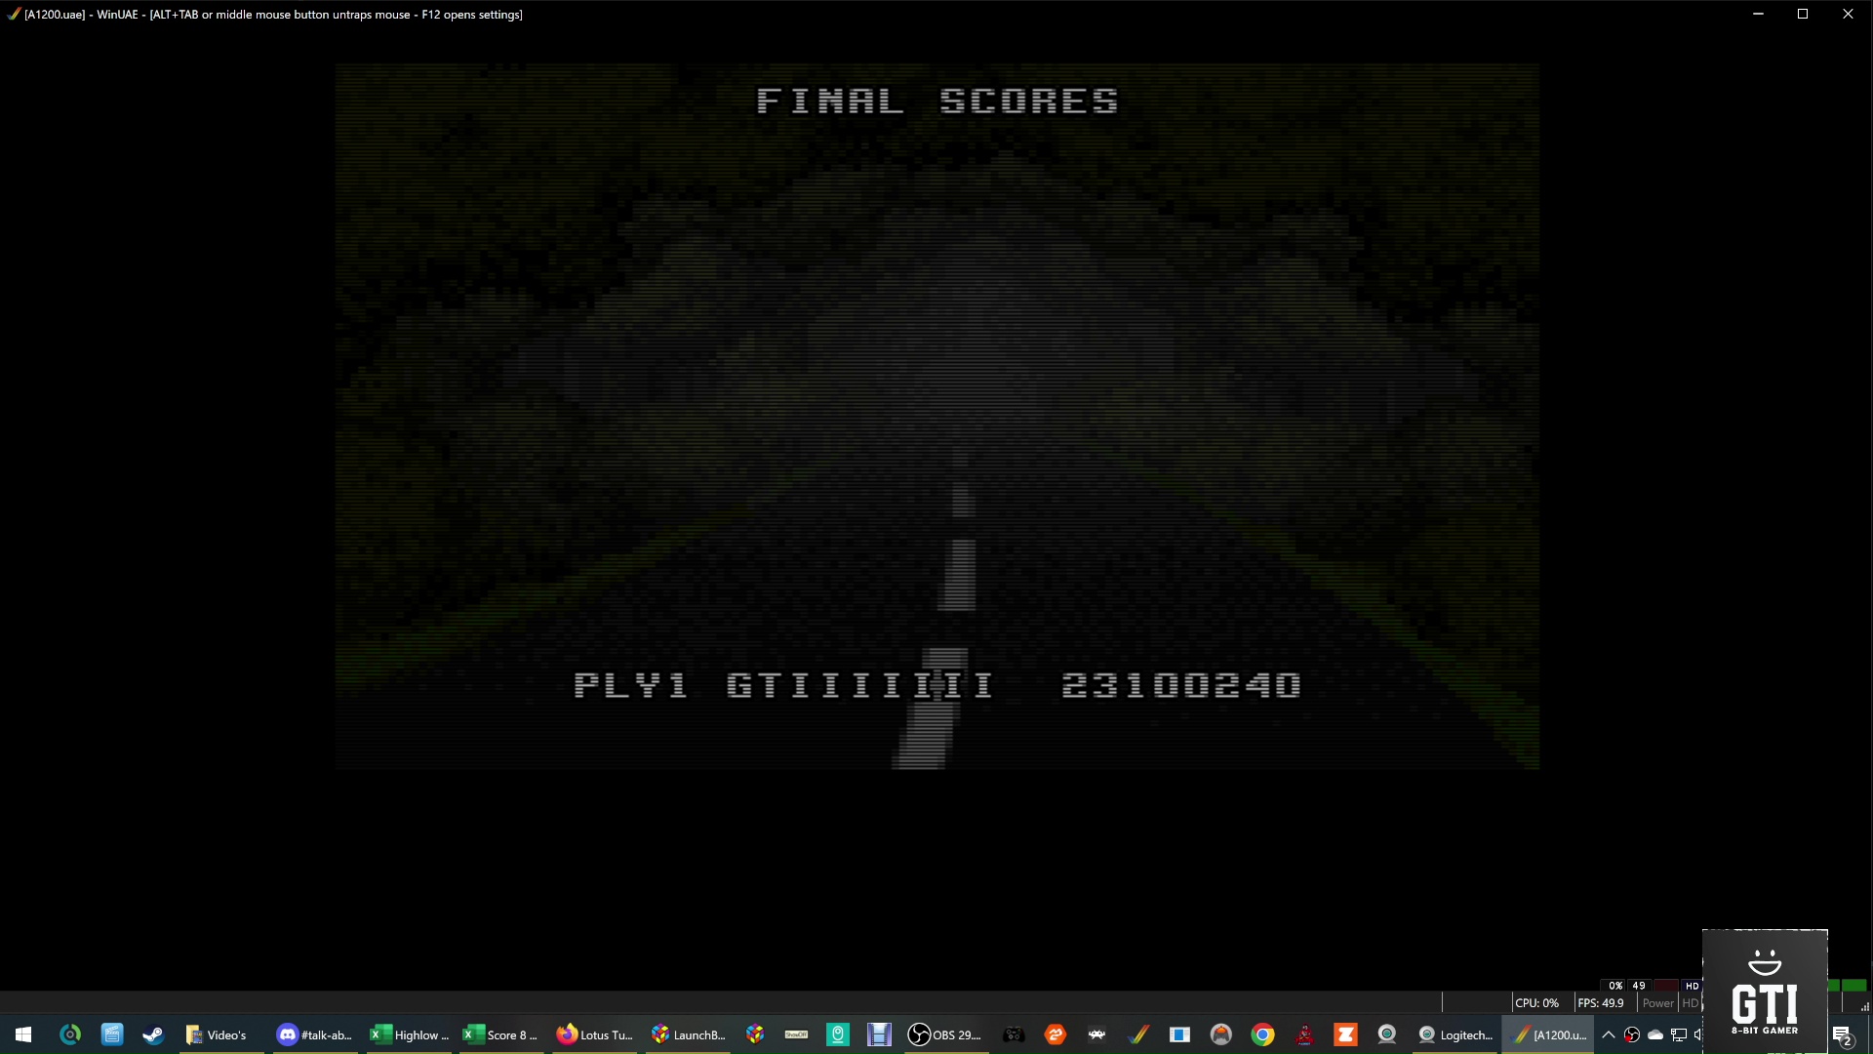Image resolution: width=1873 pixels, height=1054 pixels.
Task: Open Firefox Lotus Tu... window
Action: click(x=595, y=1034)
